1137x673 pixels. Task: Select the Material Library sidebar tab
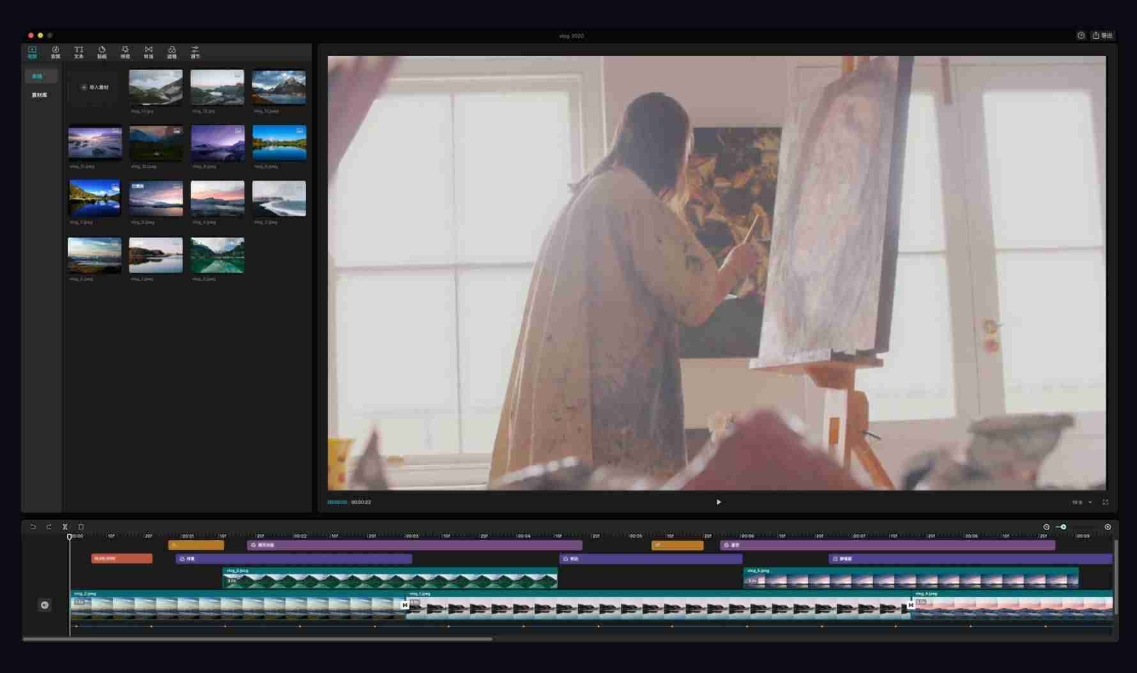point(40,95)
